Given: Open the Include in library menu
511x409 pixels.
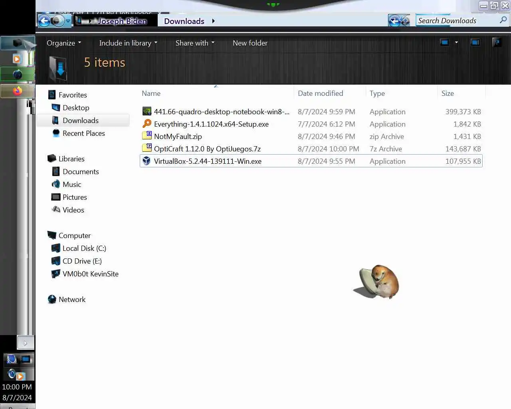Looking at the screenshot, I should tap(128, 43).
